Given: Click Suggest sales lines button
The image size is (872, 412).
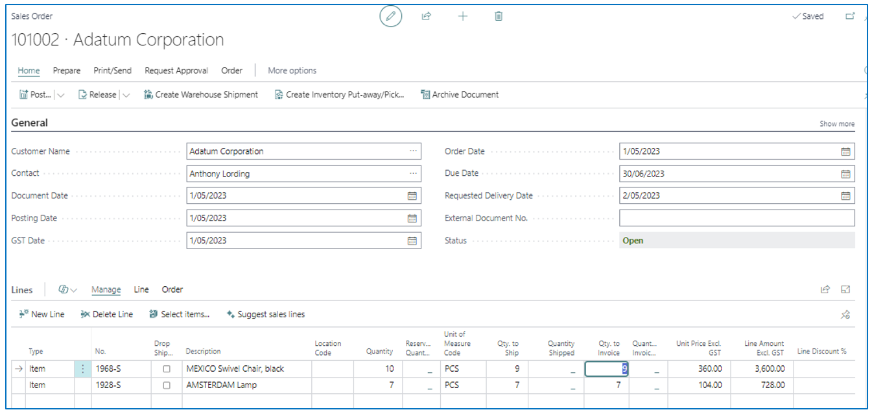Looking at the screenshot, I should click(x=266, y=315).
